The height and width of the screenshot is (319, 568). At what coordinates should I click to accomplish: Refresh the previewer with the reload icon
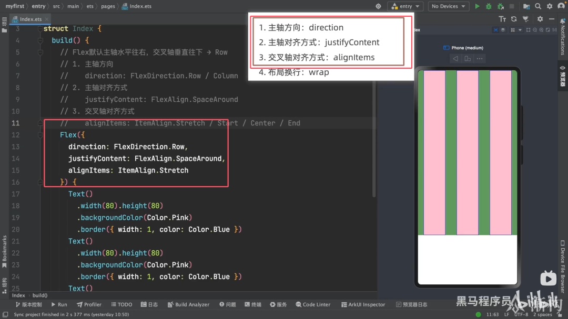point(514,19)
